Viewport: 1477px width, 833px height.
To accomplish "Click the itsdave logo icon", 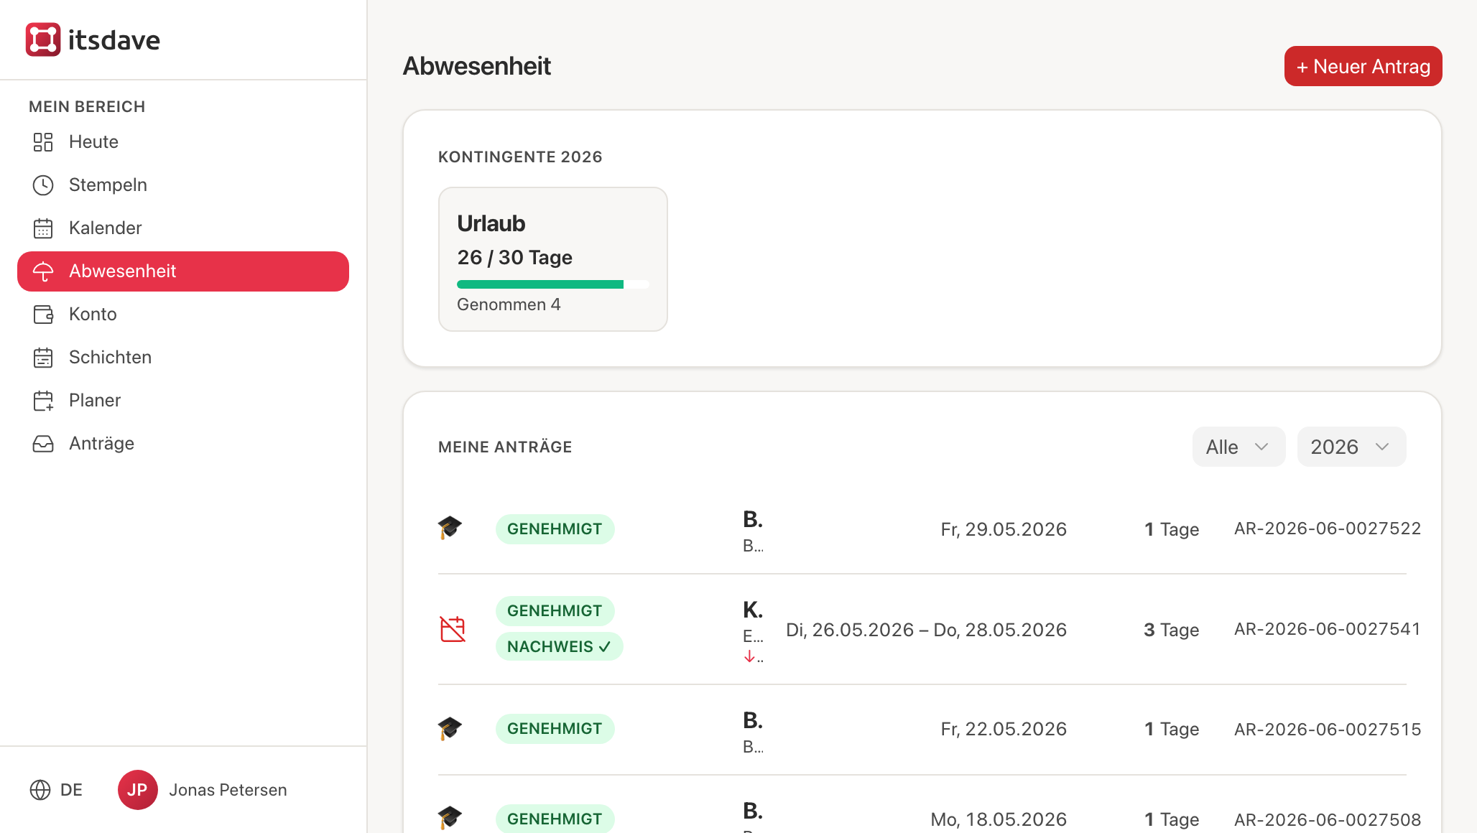I will point(43,39).
